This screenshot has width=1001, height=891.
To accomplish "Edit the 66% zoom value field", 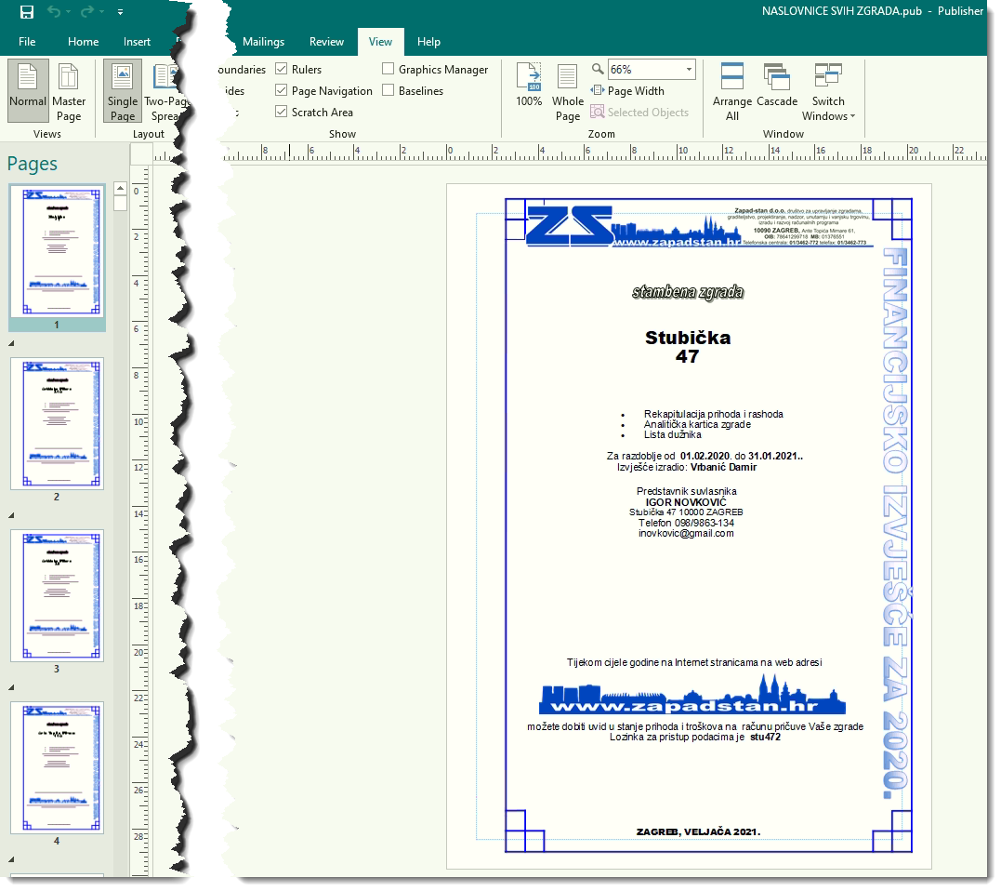I will 644,69.
